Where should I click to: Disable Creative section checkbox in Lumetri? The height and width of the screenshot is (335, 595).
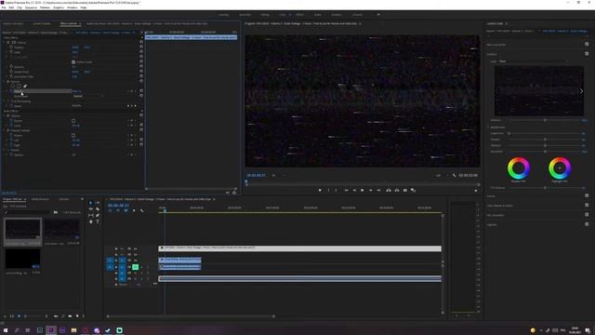point(587,54)
